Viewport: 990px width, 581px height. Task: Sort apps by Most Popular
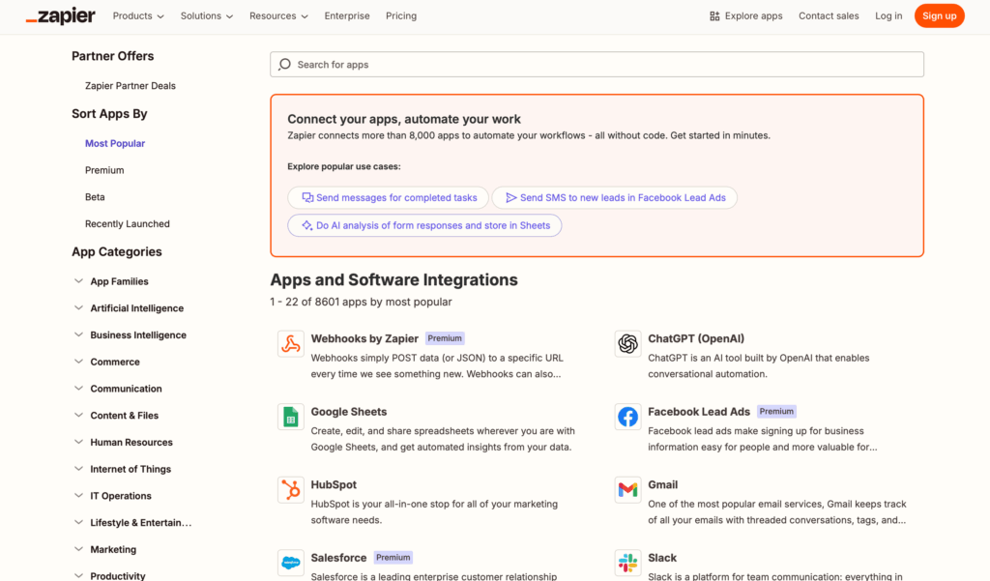(x=115, y=144)
